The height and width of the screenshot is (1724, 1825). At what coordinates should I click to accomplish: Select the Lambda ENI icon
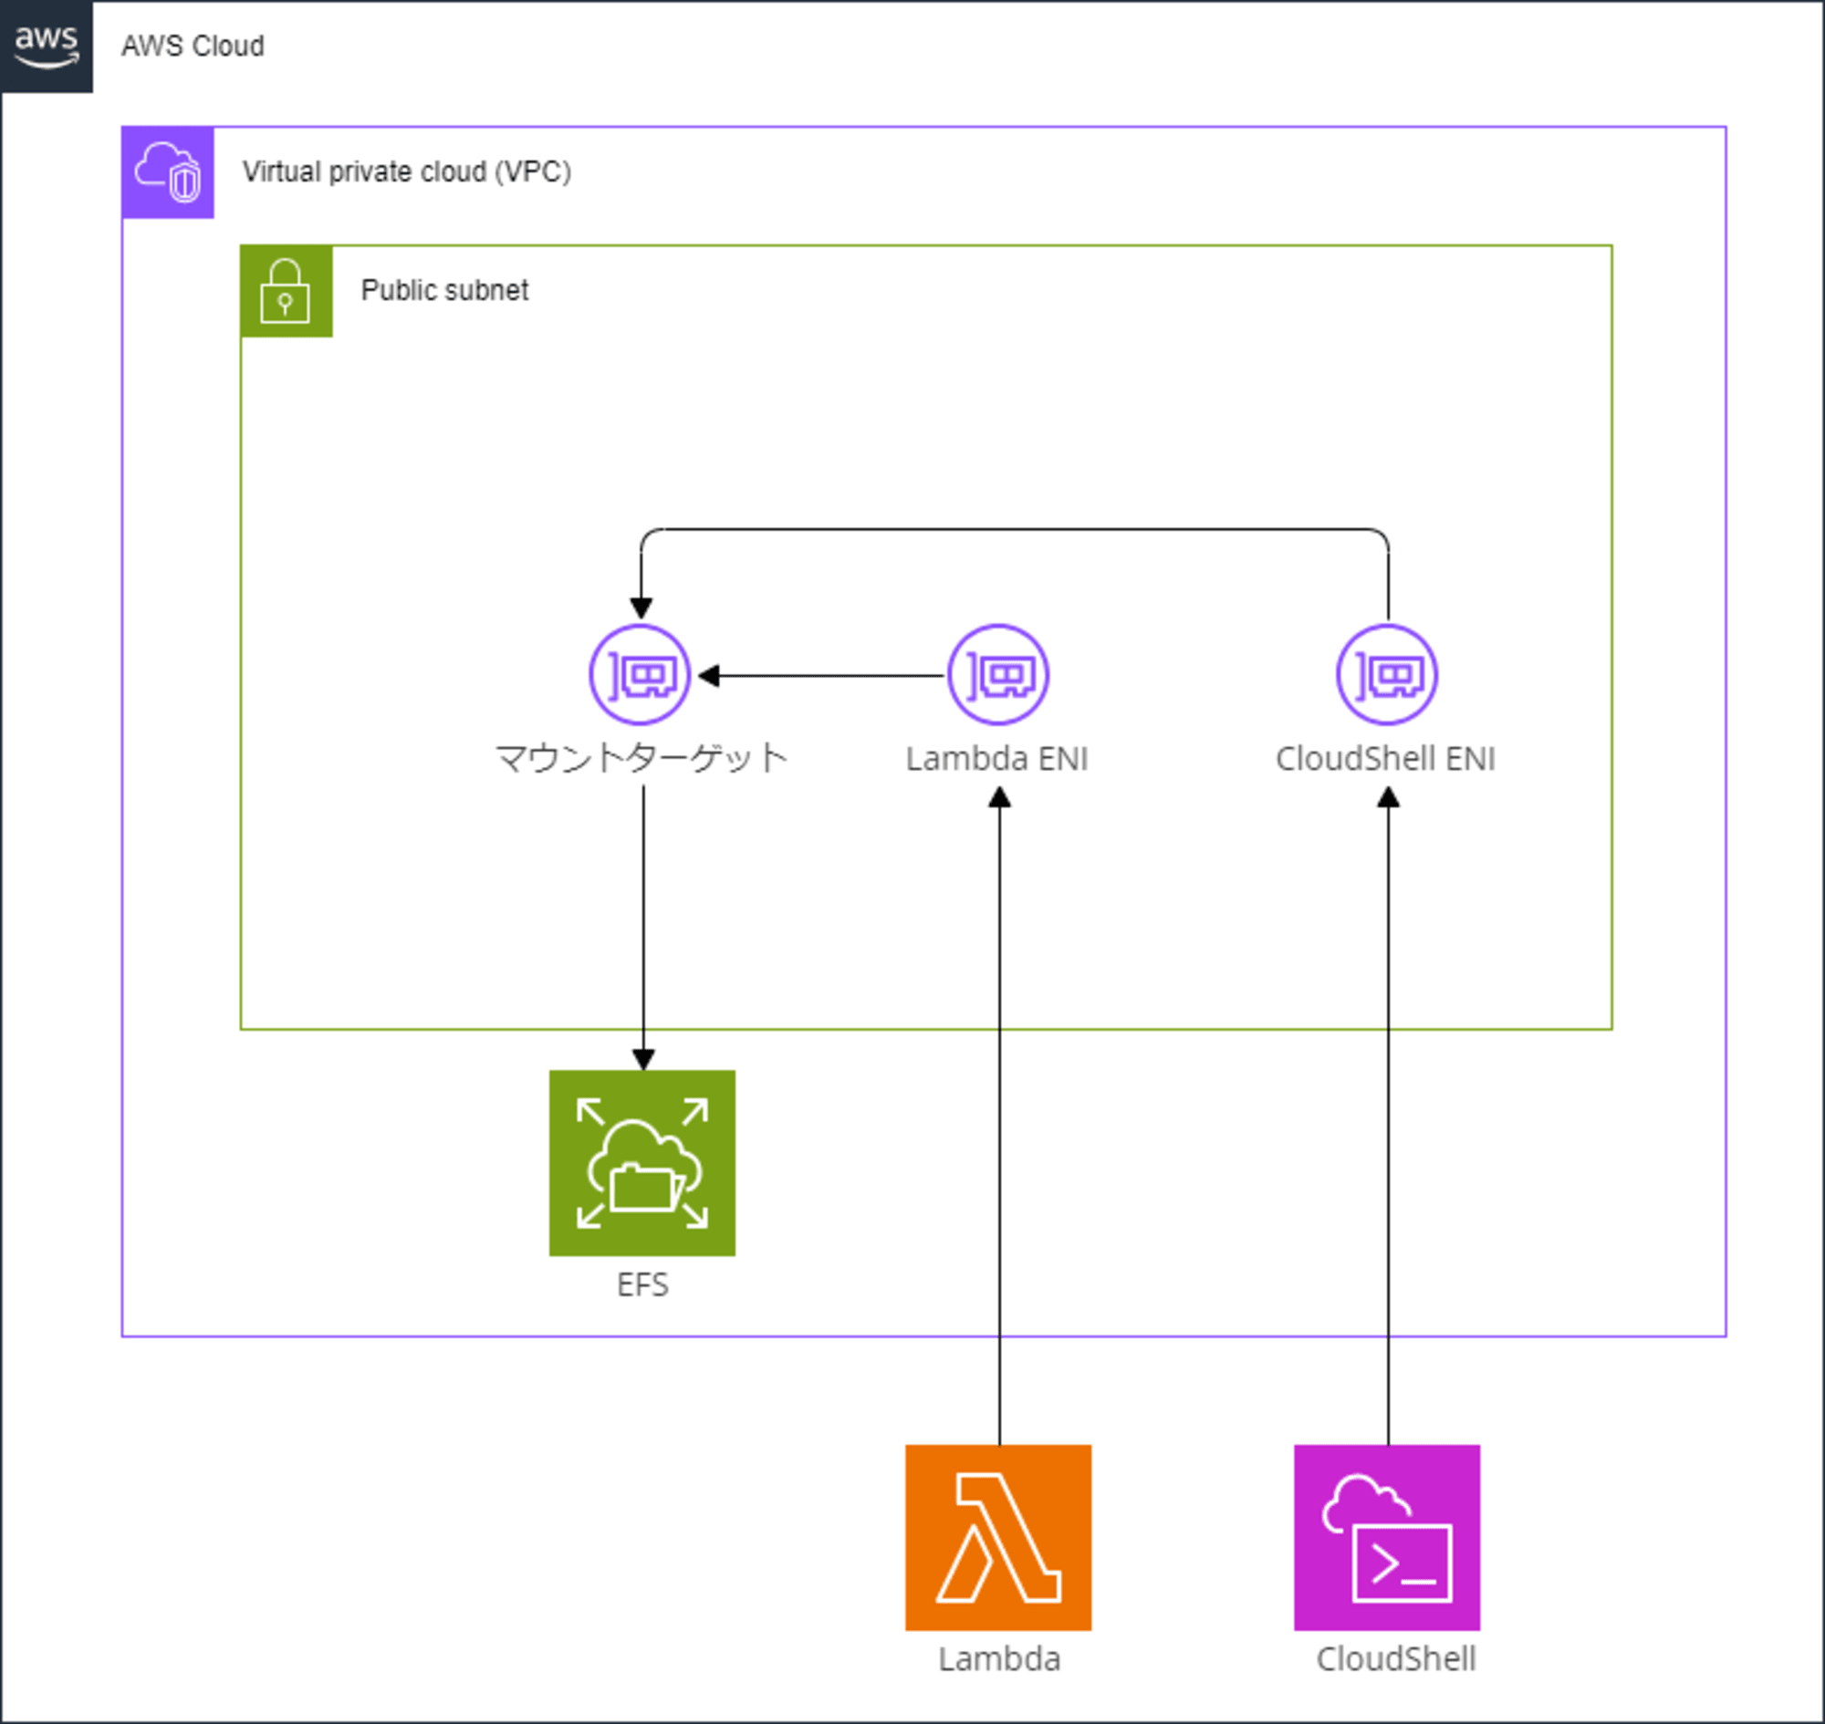pyautogui.click(x=998, y=675)
